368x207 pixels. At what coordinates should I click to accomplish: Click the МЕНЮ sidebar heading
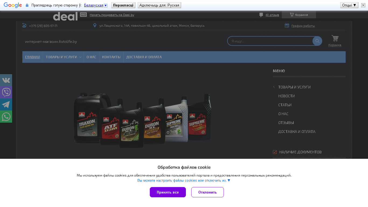pyautogui.click(x=279, y=71)
